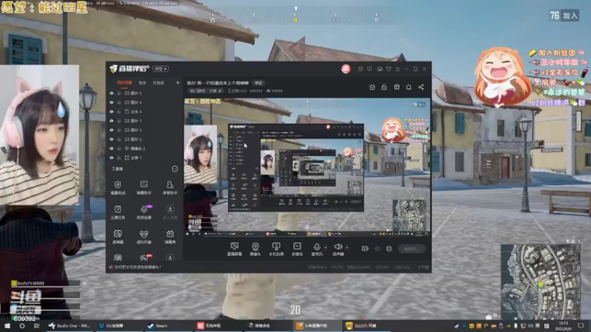
Task: Add a new scene with plus icon
Action: (x=177, y=83)
